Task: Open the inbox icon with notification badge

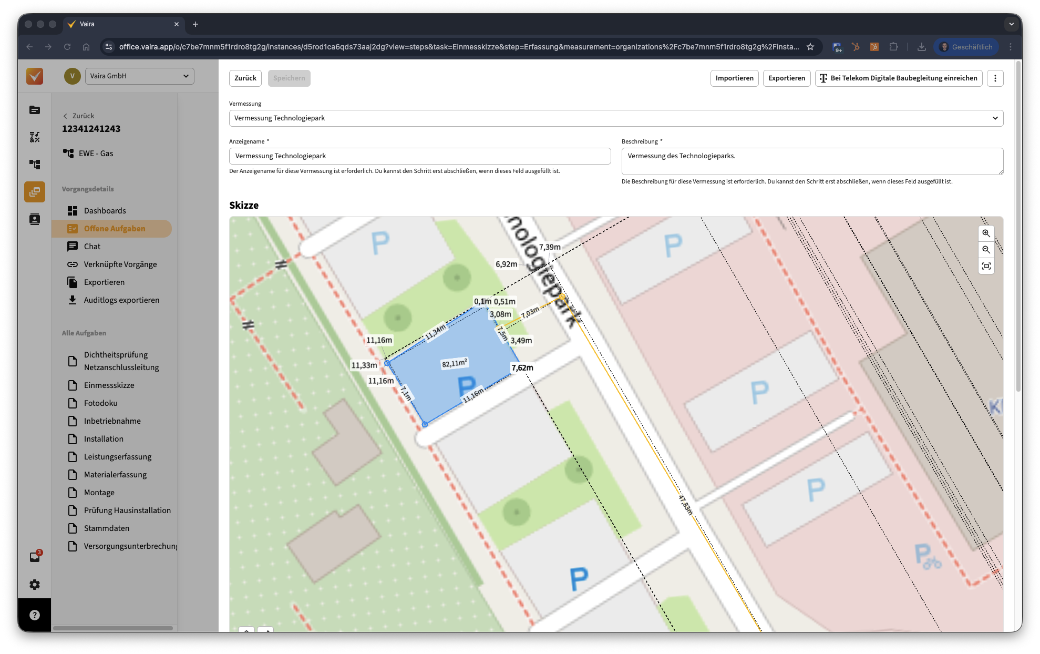Action: [35, 557]
